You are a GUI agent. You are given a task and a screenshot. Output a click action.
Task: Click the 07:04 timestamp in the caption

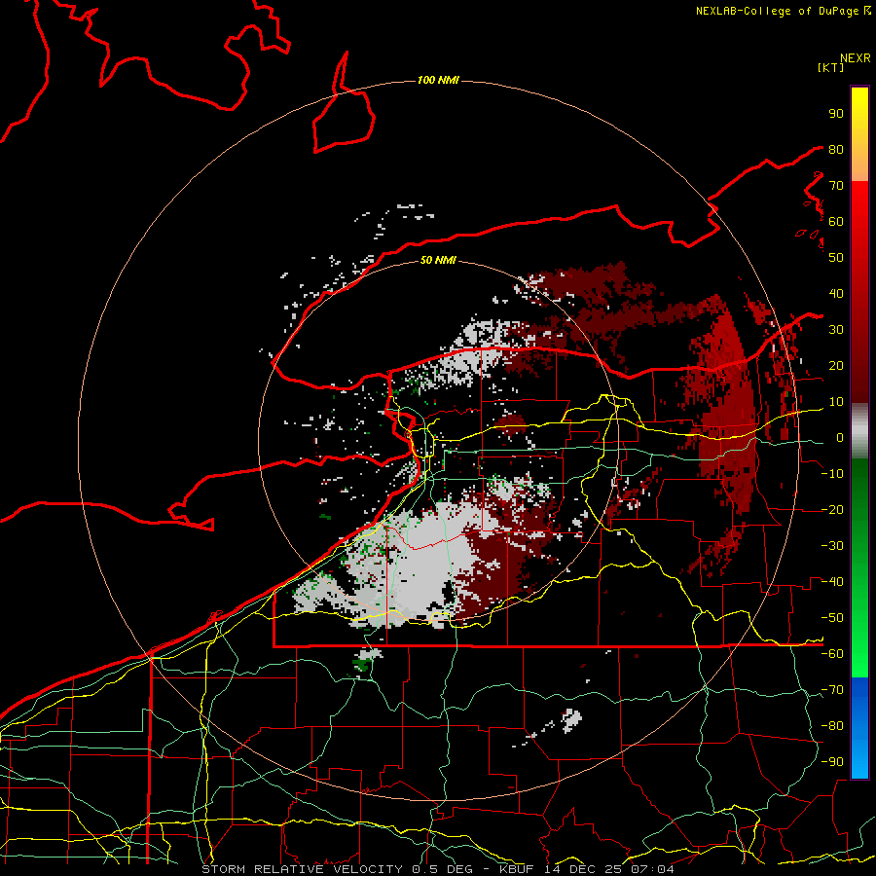pos(653,869)
